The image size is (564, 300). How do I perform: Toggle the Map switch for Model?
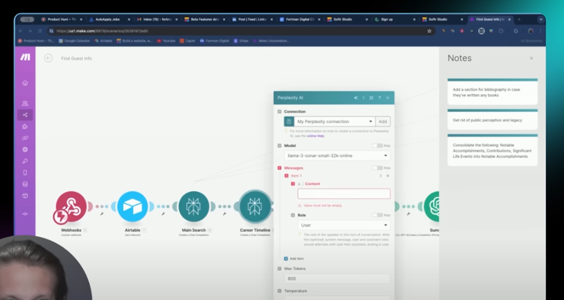click(377, 146)
